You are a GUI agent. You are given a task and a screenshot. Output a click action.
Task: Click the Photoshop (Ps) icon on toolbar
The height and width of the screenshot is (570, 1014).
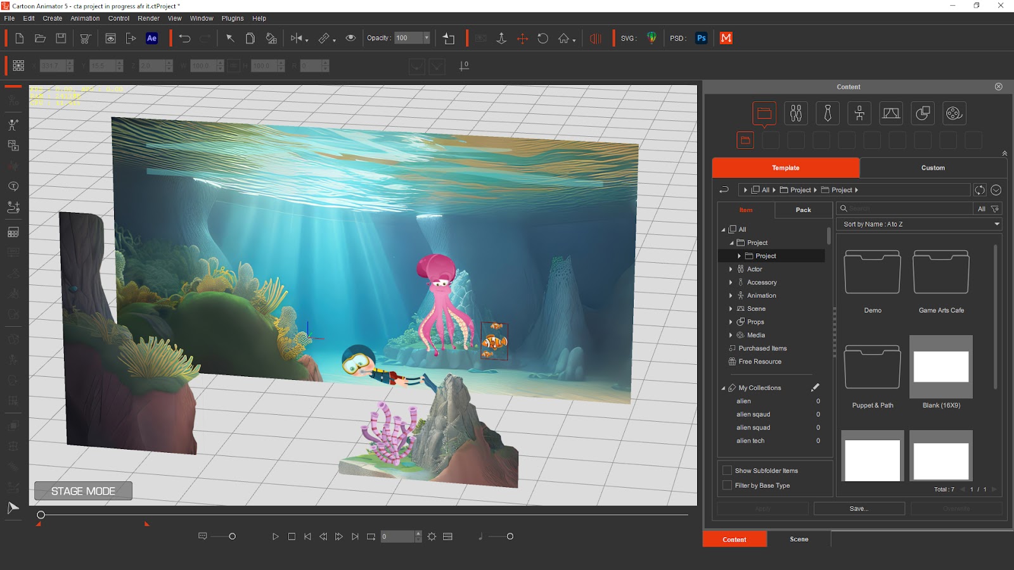click(x=701, y=38)
